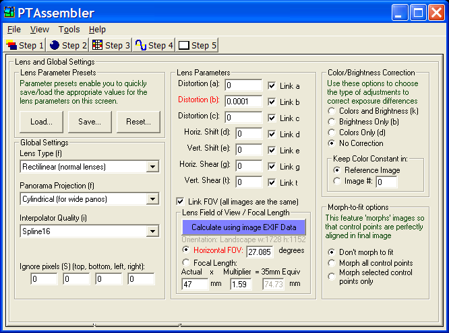Click the Distortion (a) input field

[243, 85]
